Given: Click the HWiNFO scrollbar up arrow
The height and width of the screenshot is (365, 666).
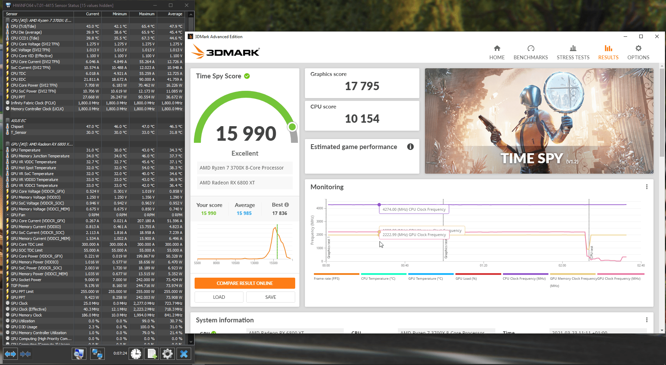Looking at the screenshot, I should [191, 15].
